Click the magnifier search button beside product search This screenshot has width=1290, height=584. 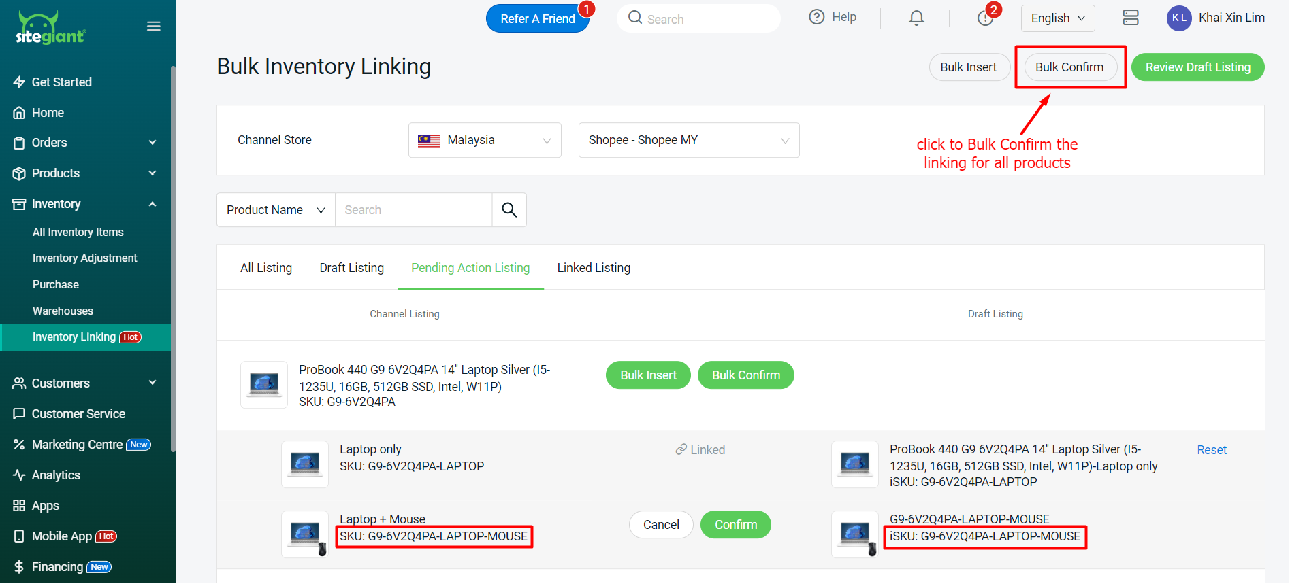tap(509, 210)
